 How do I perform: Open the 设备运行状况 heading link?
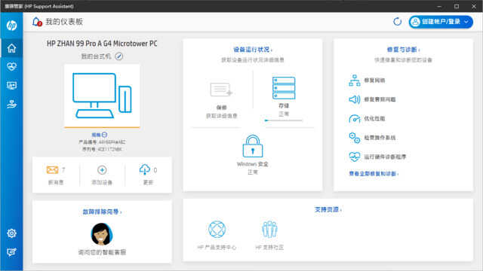(x=253, y=50)
